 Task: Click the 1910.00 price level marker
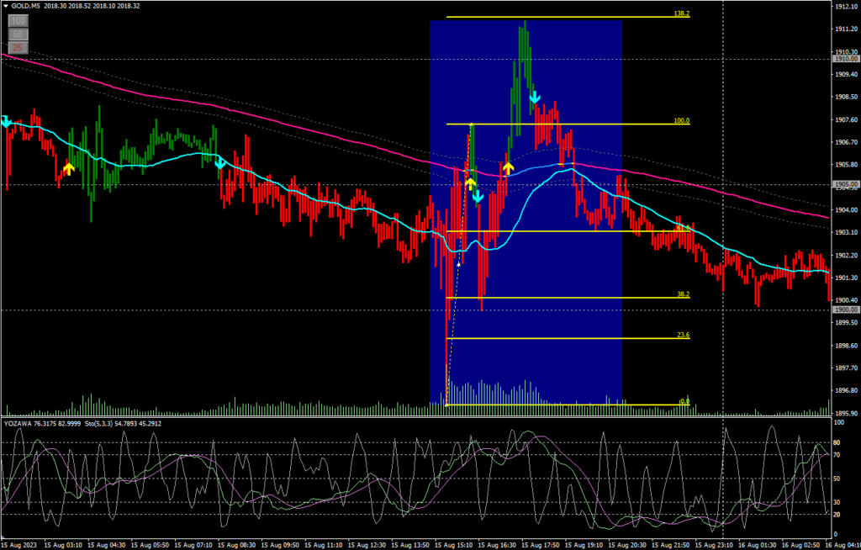pos(844,60)
